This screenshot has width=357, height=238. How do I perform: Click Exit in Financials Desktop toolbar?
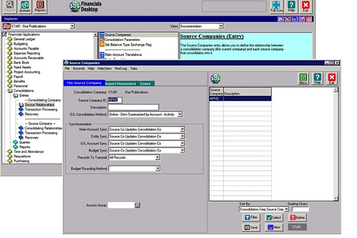[306, 6]
